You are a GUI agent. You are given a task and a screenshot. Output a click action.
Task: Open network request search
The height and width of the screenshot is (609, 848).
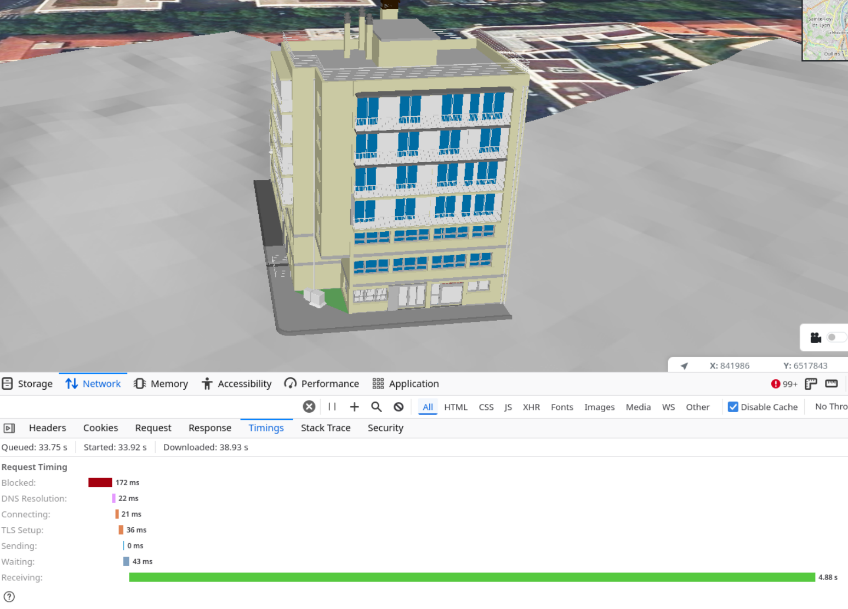coord(376,407)
